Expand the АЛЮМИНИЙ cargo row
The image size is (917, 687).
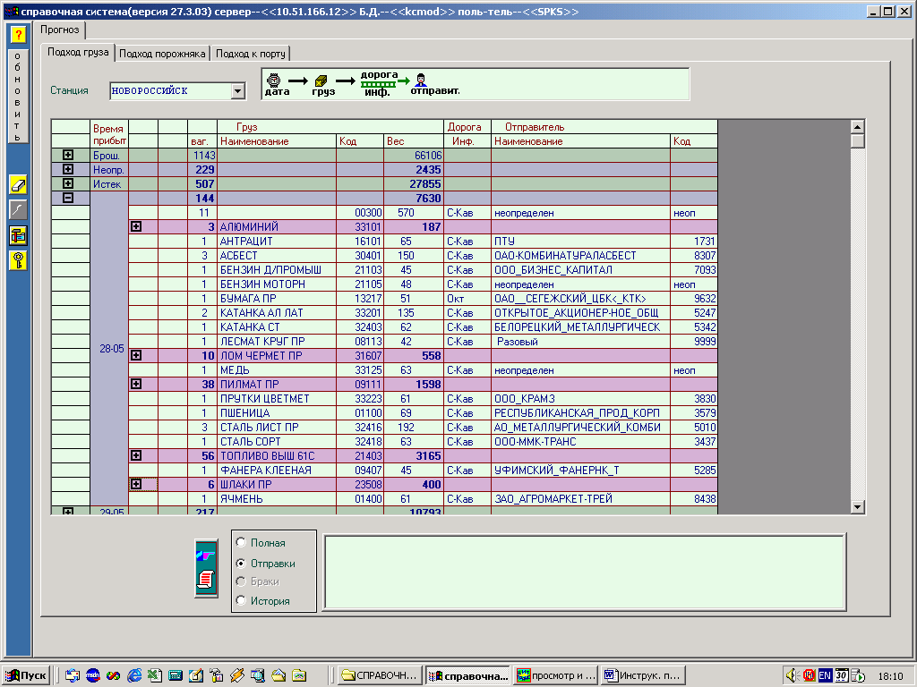[x=136, y=226]
